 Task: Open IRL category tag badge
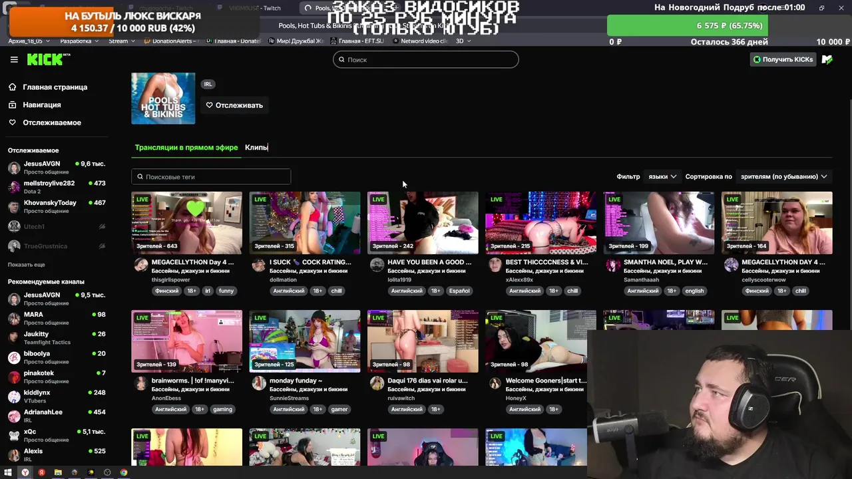pyautogui.click(x=208, y=84)
